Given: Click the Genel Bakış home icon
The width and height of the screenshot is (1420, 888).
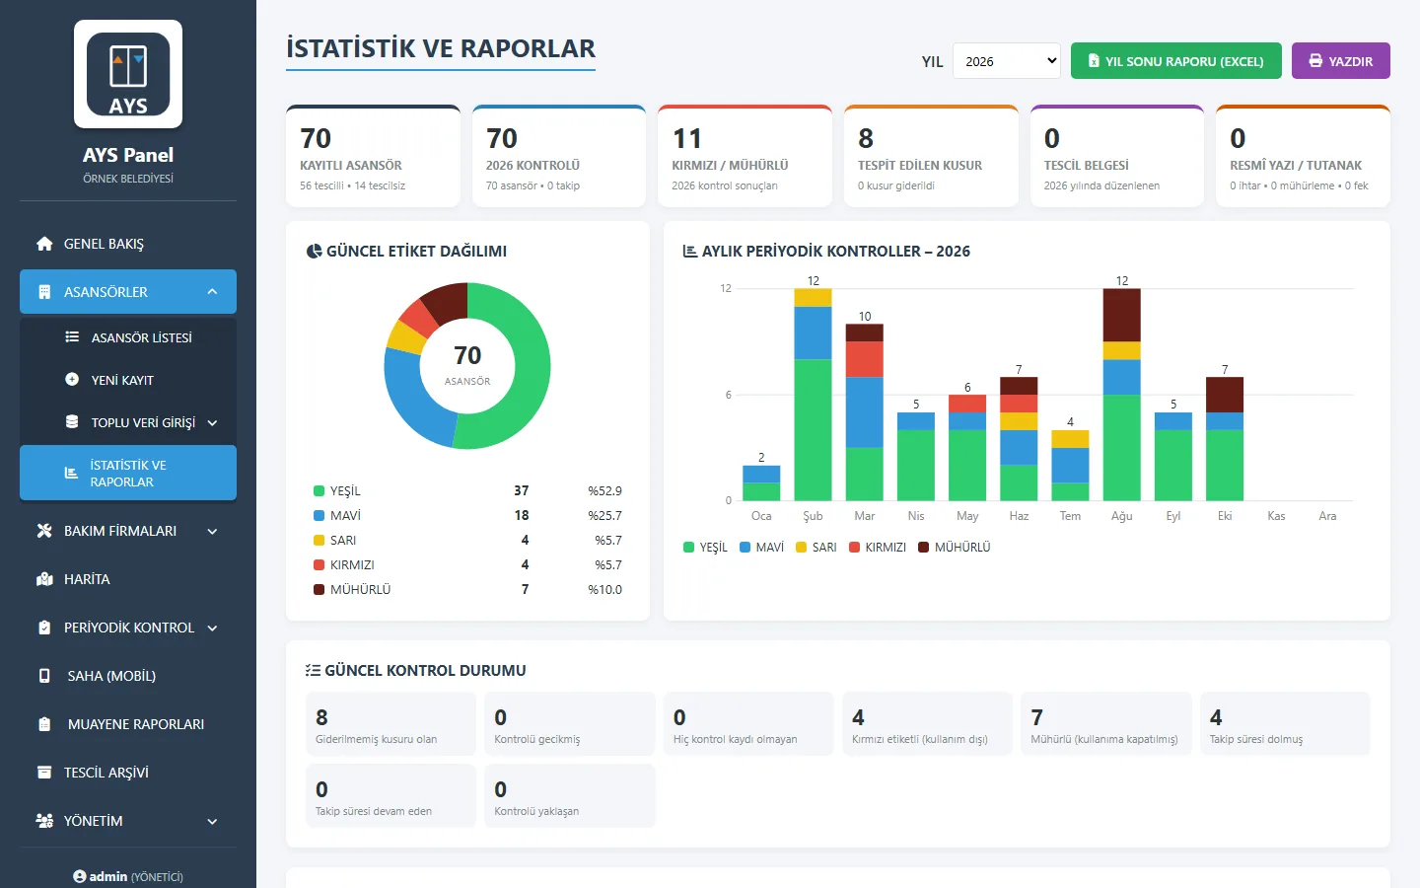Looking at the screenshot, I should [x=44, y=244].
